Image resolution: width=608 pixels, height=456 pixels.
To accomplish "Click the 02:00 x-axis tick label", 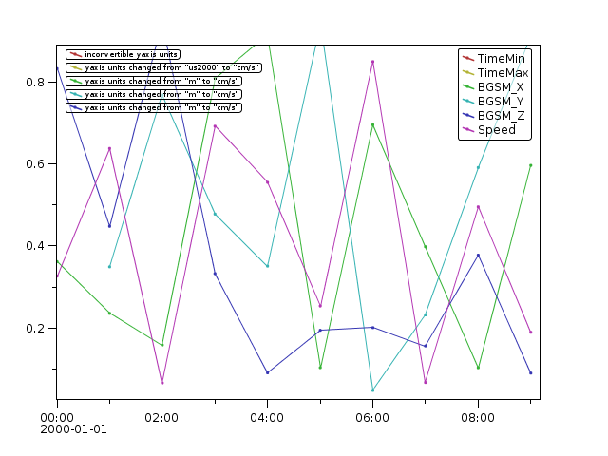I will [x=161, y=416].
